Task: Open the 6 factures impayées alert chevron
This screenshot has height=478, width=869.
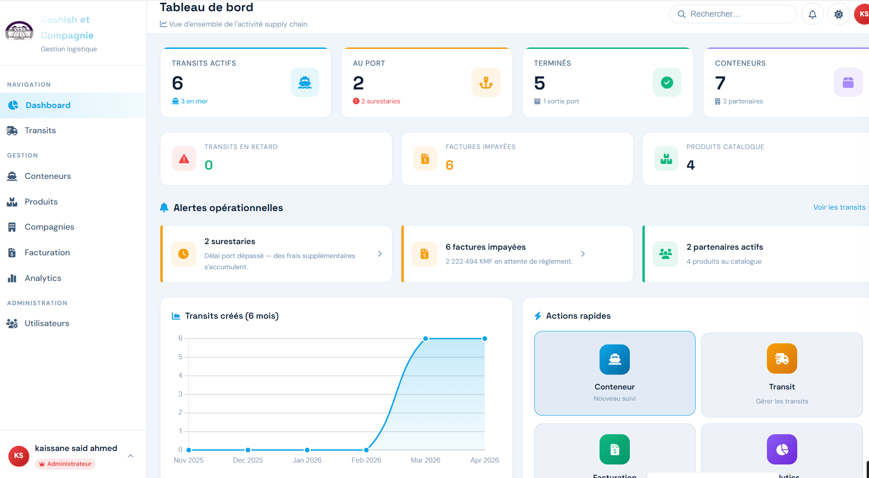Action: coord(583,254)
